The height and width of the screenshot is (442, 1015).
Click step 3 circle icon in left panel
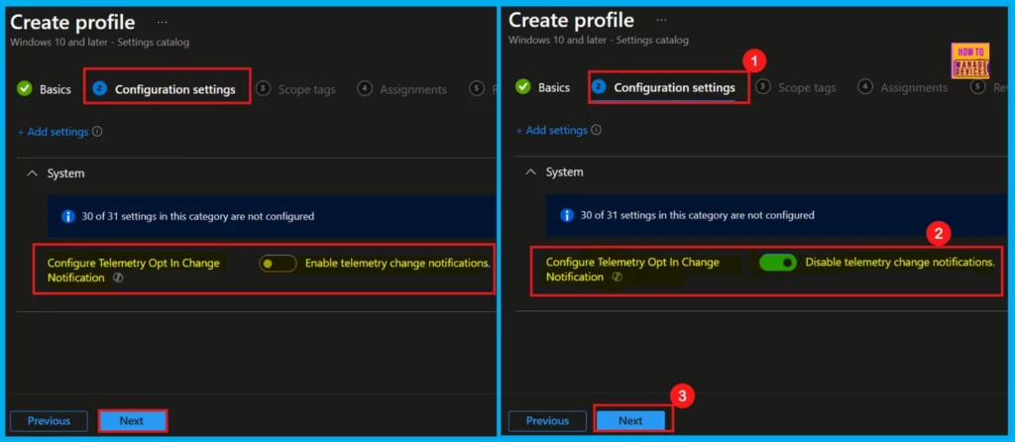[263, 88]
